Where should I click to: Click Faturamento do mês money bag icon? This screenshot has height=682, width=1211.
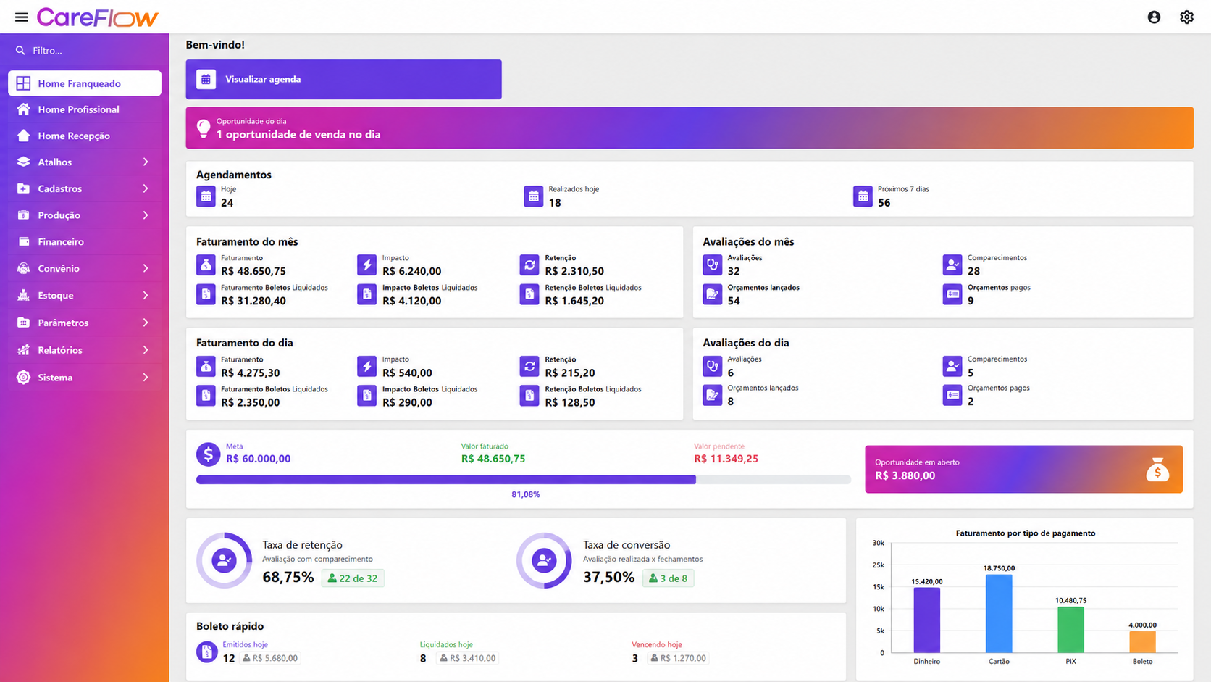206,265
